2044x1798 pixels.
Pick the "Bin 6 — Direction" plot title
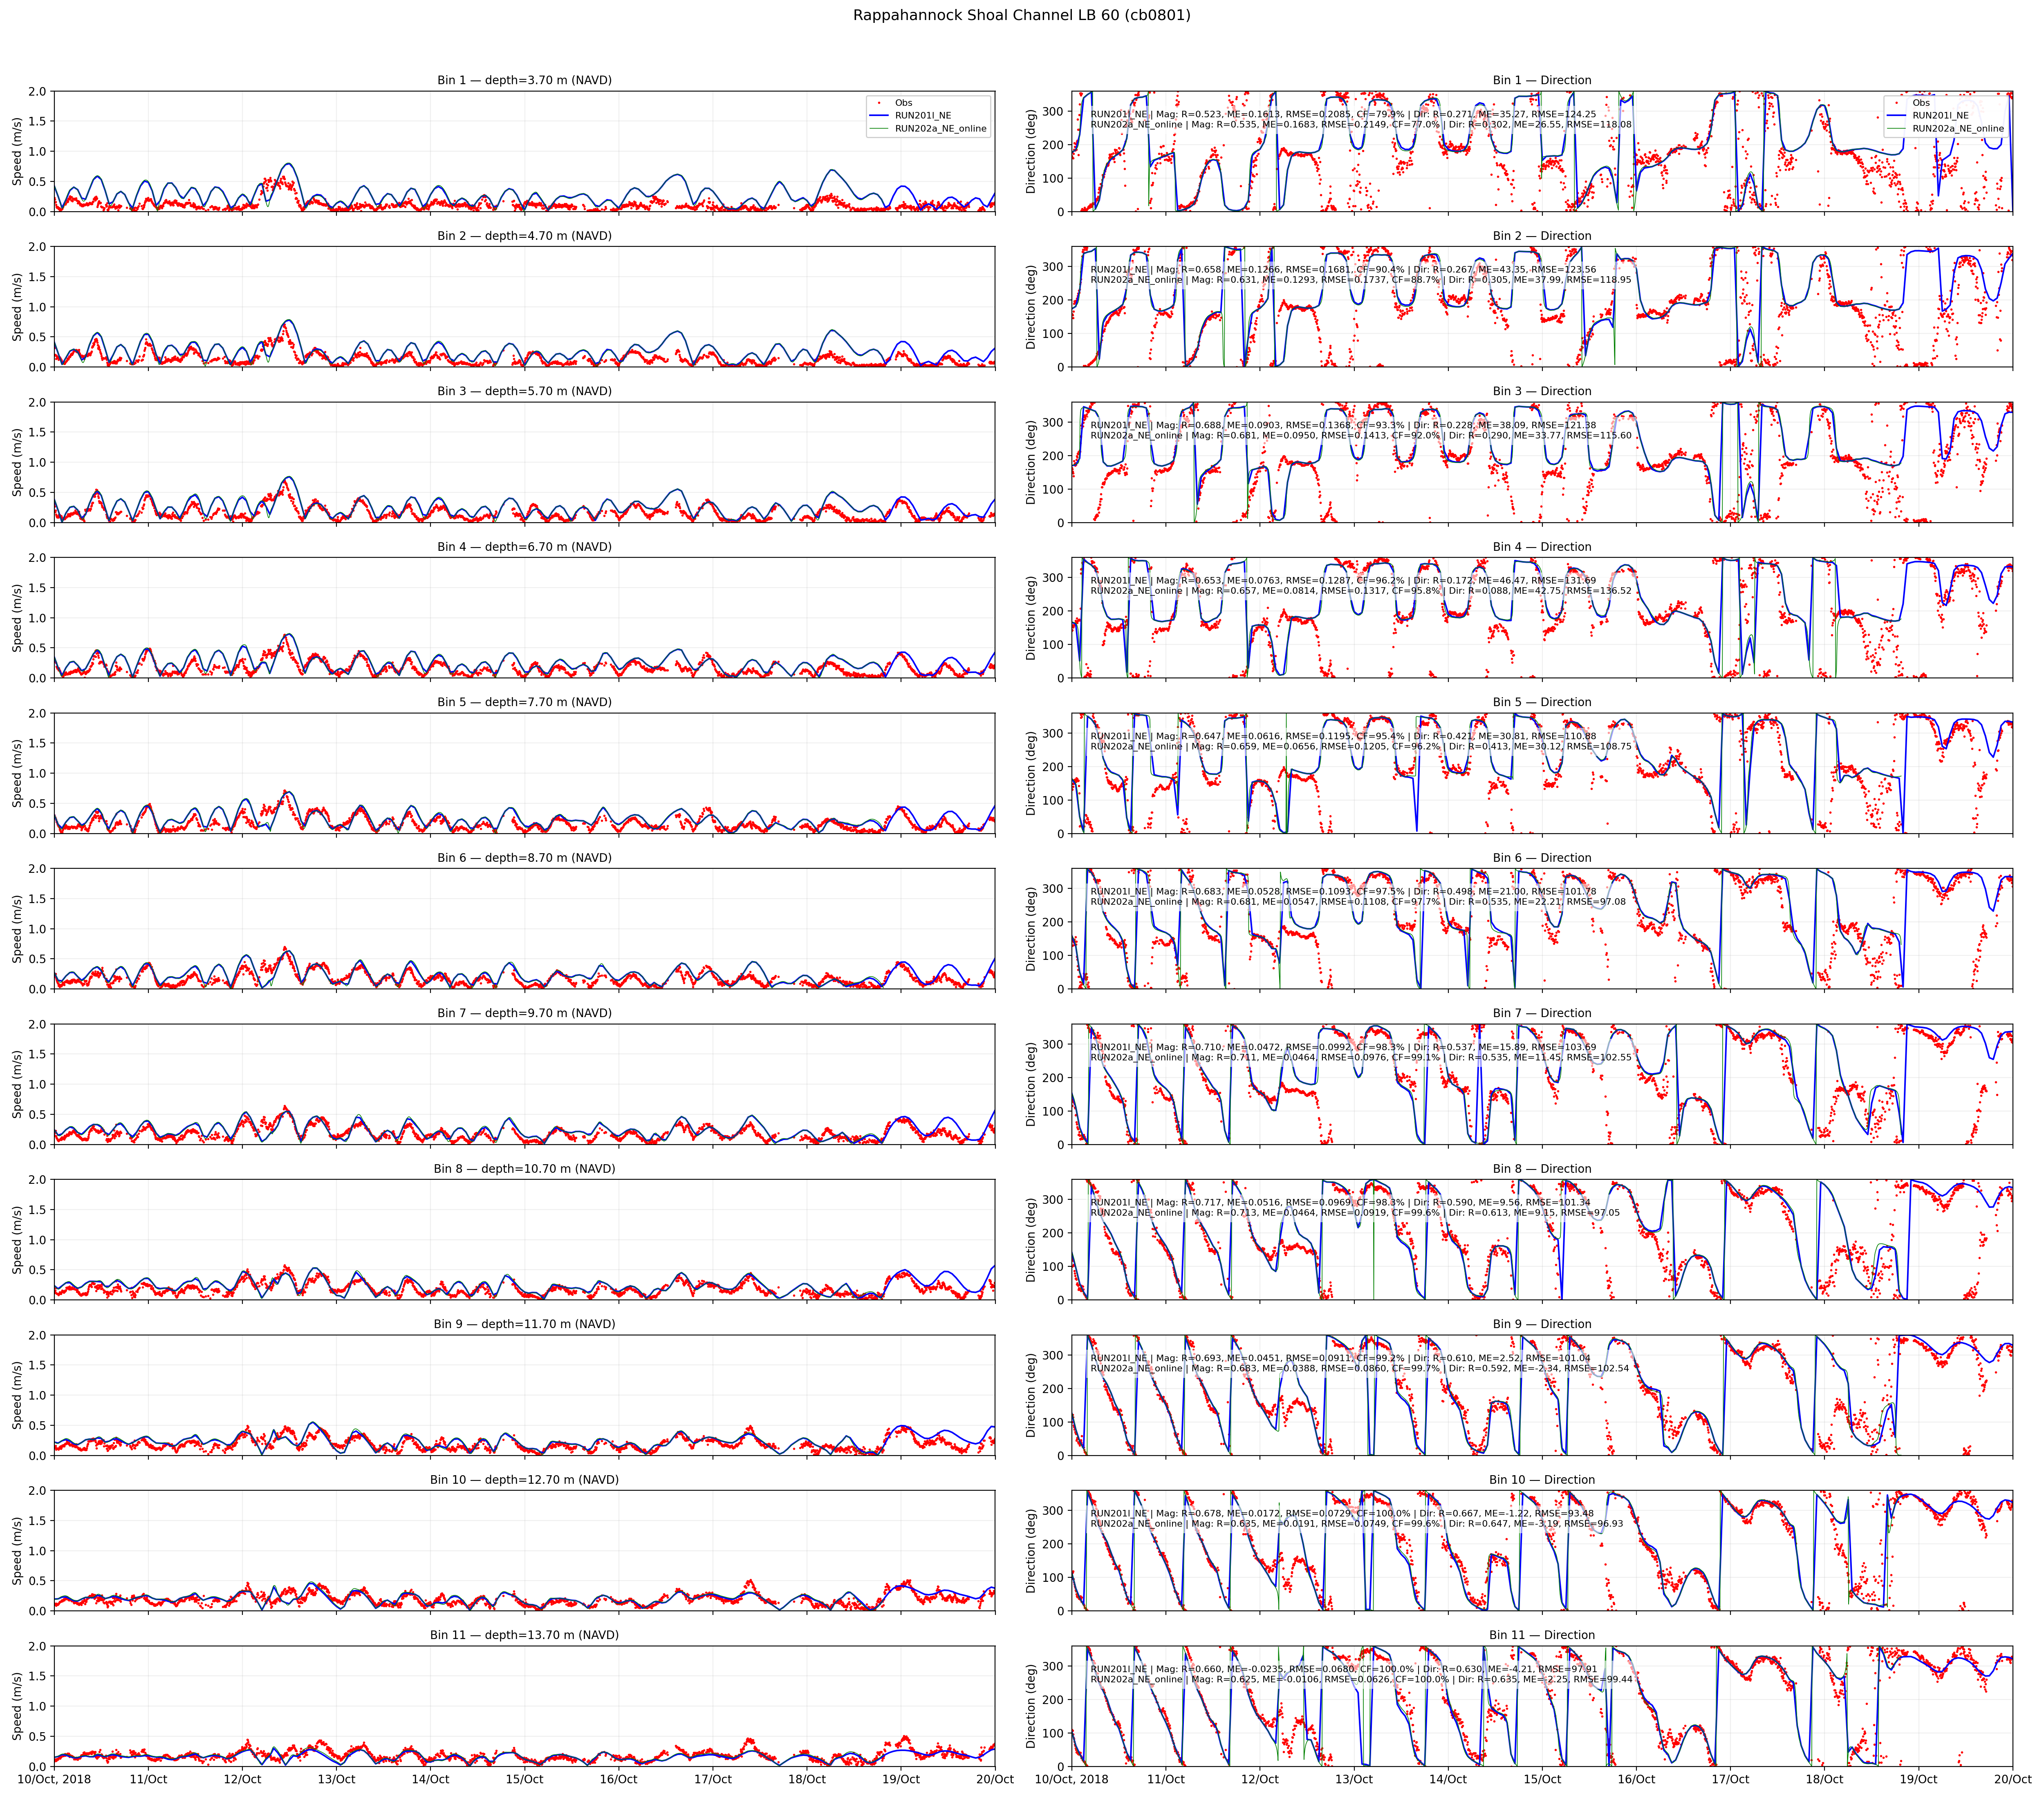coord(1542,857)
